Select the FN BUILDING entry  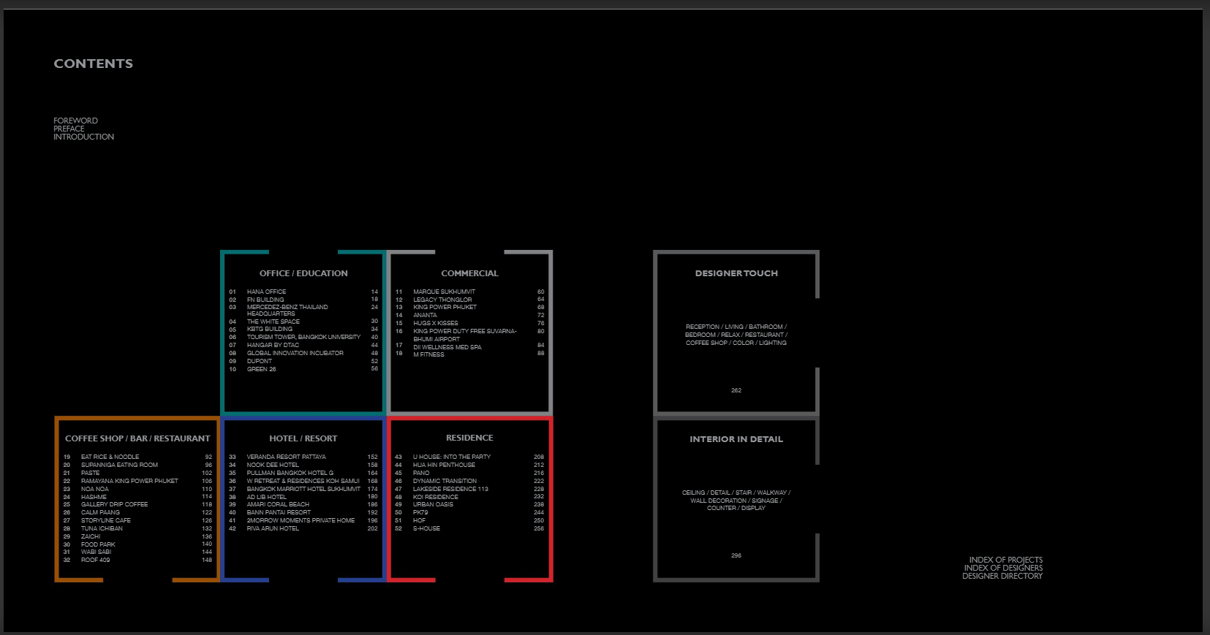[x=265, y=300]
